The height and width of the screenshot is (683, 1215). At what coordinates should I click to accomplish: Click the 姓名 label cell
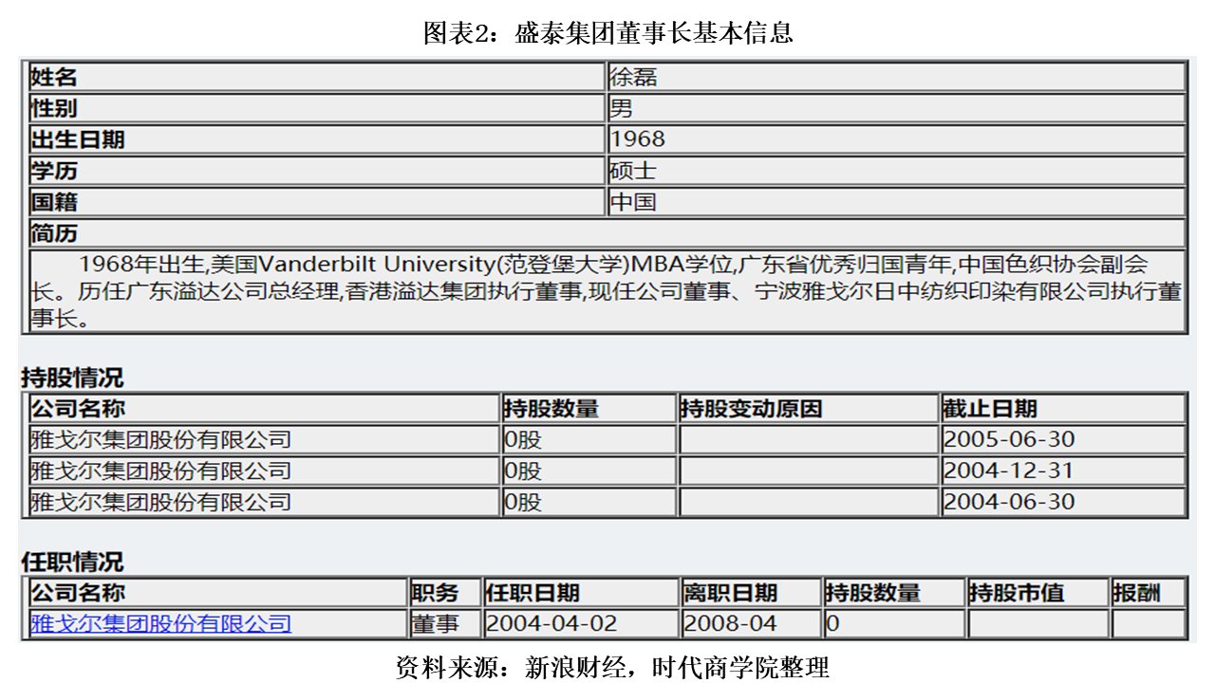click(318, 77)
